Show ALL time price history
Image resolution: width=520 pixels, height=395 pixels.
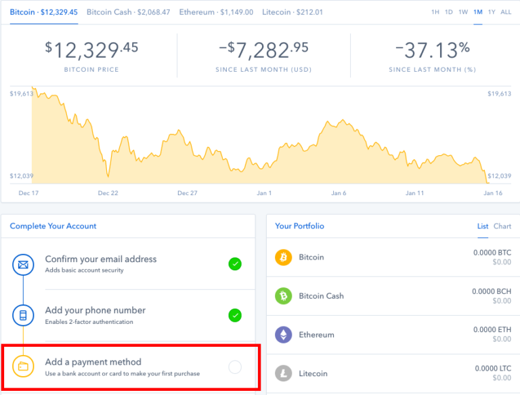pyautogui.click(x=506, y=12)
